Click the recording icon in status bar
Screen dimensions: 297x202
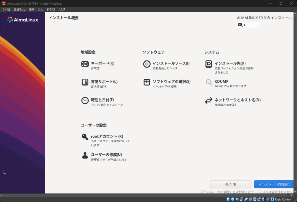(x=259, y=199)
